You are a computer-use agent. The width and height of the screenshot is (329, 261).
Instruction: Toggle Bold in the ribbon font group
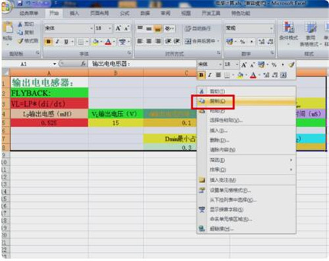point(49,41)
